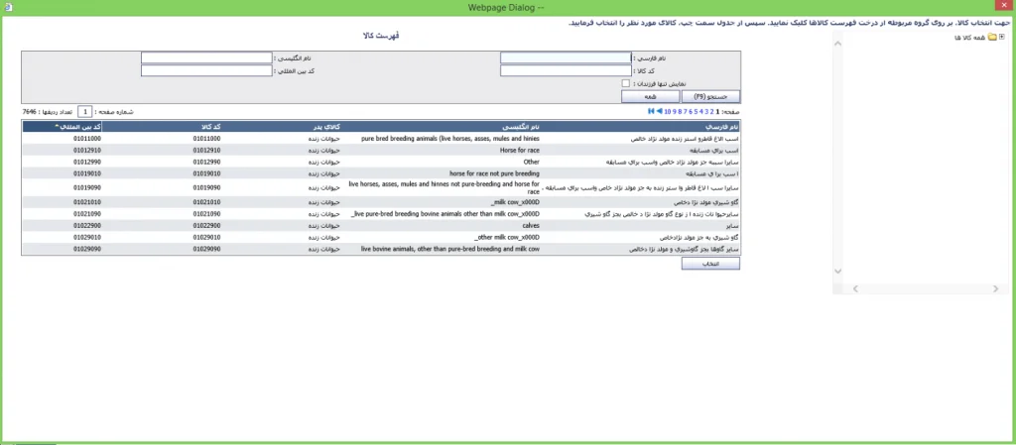Click the international code 01021090 cell
Screen dimensions: 1016x445
click(87, 214)
